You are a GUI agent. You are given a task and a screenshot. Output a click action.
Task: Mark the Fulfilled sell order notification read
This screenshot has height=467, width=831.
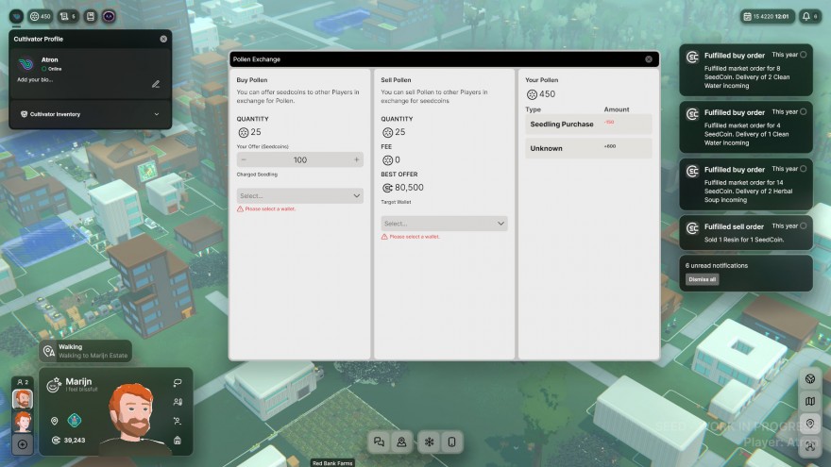tap(804, 226)
